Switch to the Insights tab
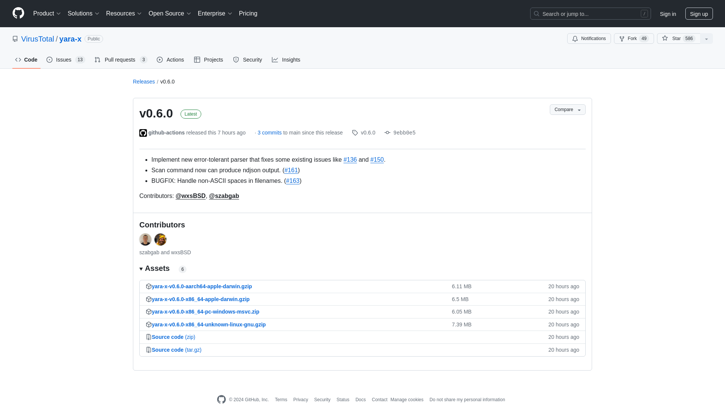 [x=286, y=60]
